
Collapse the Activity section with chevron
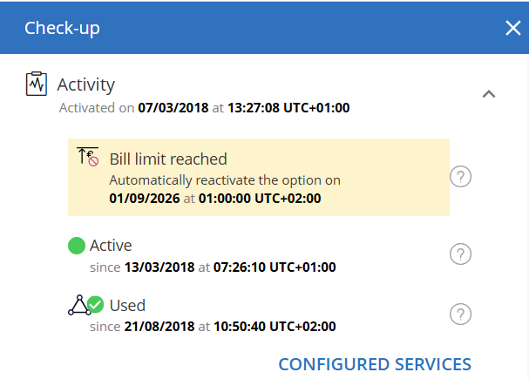489,94
